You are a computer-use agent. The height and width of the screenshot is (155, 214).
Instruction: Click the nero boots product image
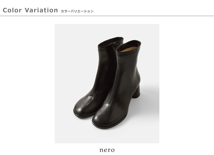point(107,84)
